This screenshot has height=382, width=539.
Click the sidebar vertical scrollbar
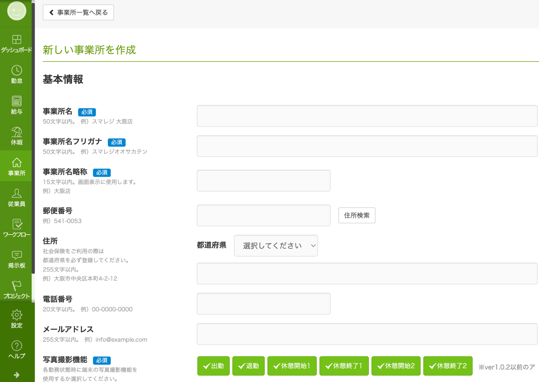pyautogui.click(x=33, y=137)
